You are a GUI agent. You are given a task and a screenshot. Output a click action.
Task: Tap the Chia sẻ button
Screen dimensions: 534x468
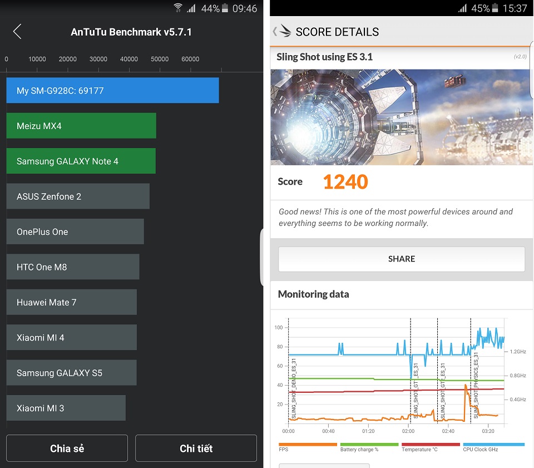67,448
